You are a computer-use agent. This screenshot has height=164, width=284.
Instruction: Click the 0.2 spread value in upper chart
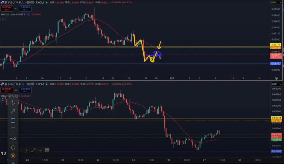pos(16,9)
